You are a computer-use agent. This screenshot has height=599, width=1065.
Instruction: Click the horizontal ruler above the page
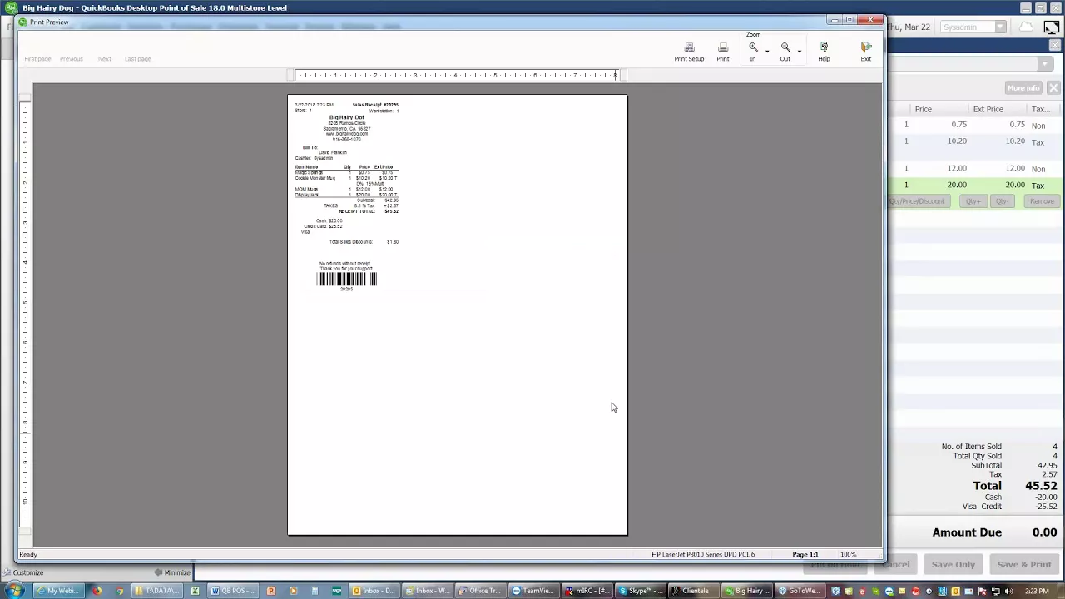click(x=458, y=75)
